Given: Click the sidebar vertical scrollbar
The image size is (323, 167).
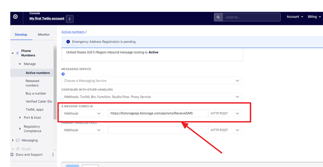Looking at the screenshot, I should (55, 82).
